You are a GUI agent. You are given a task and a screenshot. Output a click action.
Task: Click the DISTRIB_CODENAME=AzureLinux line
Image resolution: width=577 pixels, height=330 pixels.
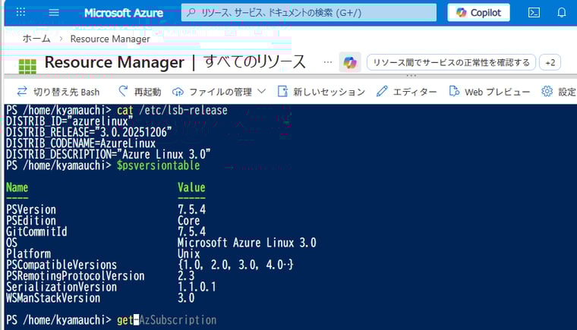coord(81,143)
